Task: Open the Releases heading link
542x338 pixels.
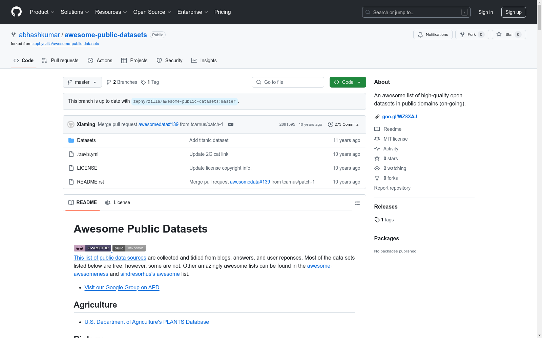Action: (386, 207)
